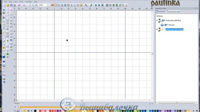This screenshot has height=112, width=200.
Task: Click the stitch playback slider handle
Action: tap(19, 107)
